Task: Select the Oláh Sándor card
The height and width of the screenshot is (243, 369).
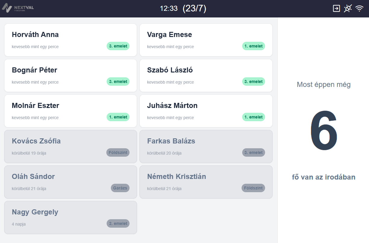Action: [70, 182]
